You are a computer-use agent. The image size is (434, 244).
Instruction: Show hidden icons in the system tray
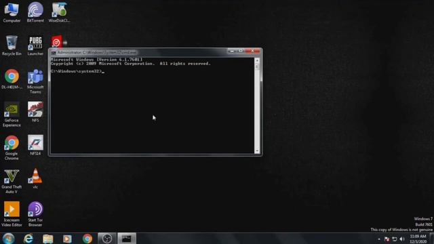tap(379, 239)
